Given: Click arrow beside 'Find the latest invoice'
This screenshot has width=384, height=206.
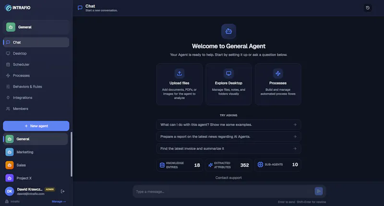Looking at the screenshot, I should pyautogui.click(x=295, y=149).
